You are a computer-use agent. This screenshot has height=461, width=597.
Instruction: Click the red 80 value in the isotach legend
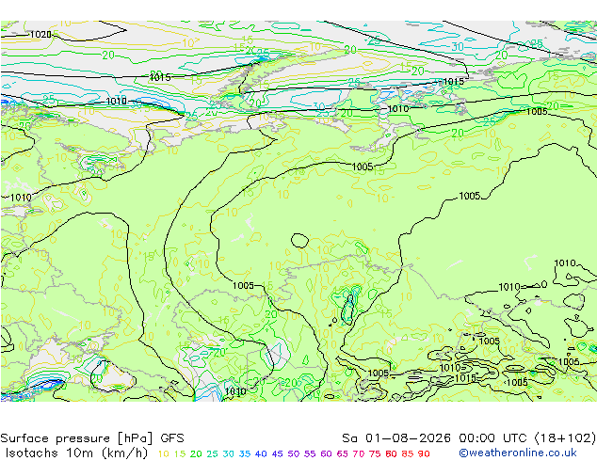391,453
